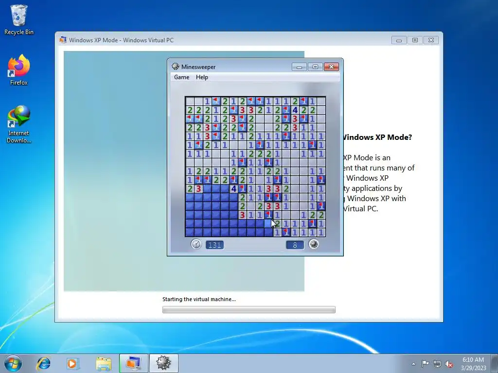Close the Windows Virtual PC window
This screenshot has height=373, width=498.
click(431, 40)
